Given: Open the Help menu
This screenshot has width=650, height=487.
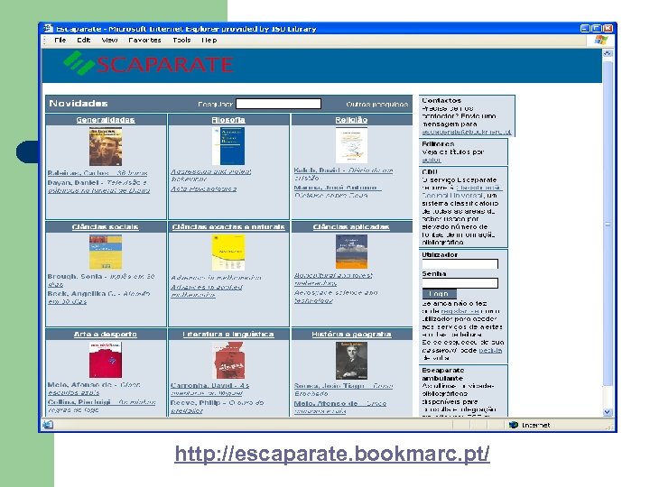Looking at the screenshot, I should [x=209, y=41].
